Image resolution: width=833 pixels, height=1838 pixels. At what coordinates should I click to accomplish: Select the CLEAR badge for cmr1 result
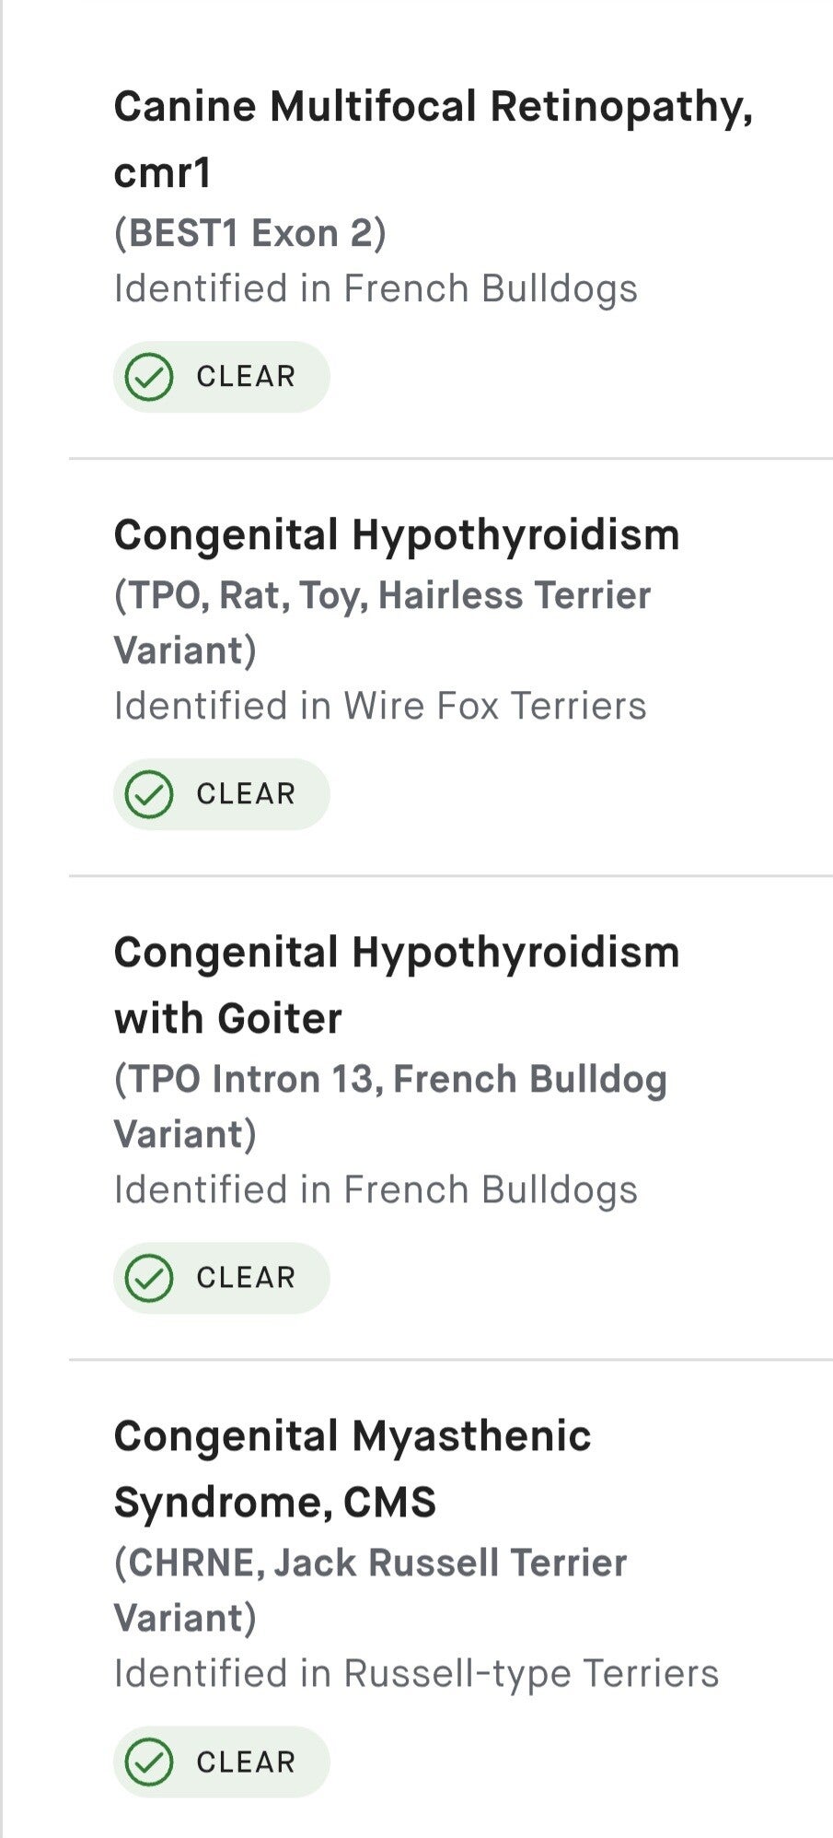222,377
